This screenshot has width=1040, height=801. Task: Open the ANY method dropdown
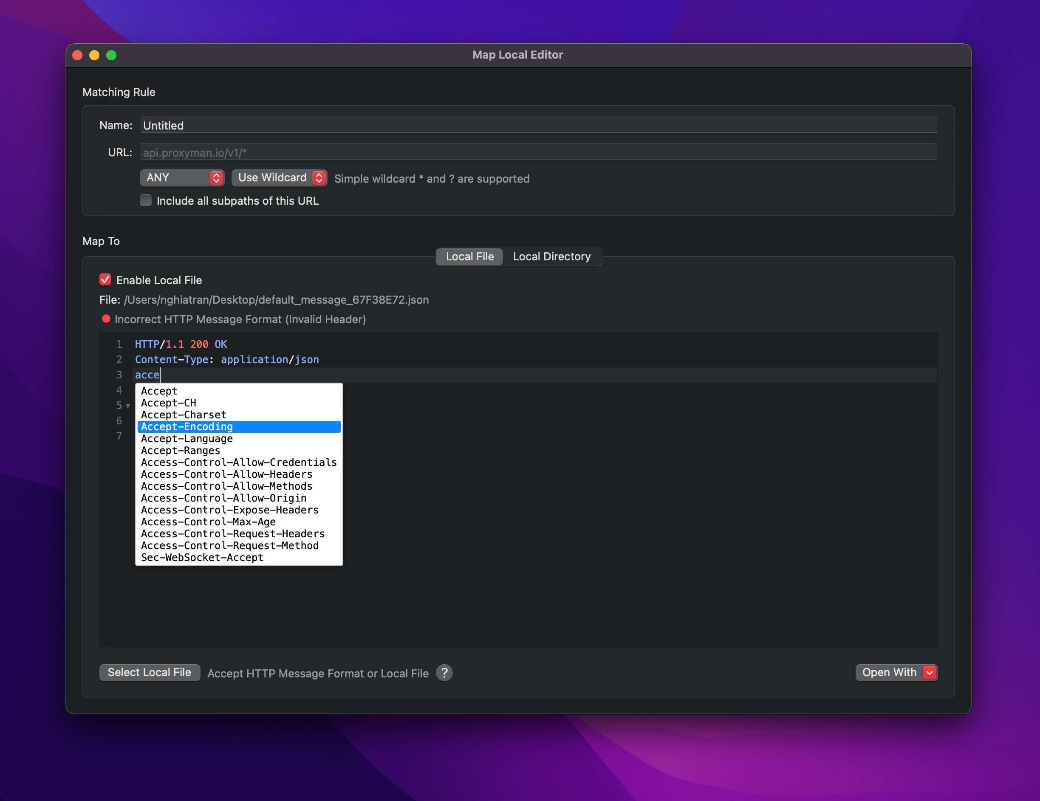tap(182, 178)
